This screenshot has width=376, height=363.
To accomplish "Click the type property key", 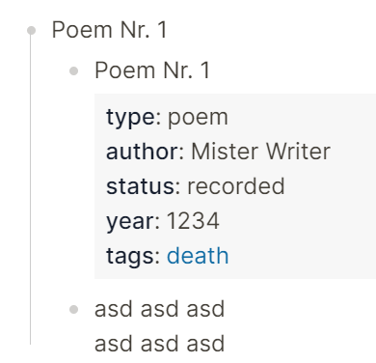I will [x=130, y=118].
